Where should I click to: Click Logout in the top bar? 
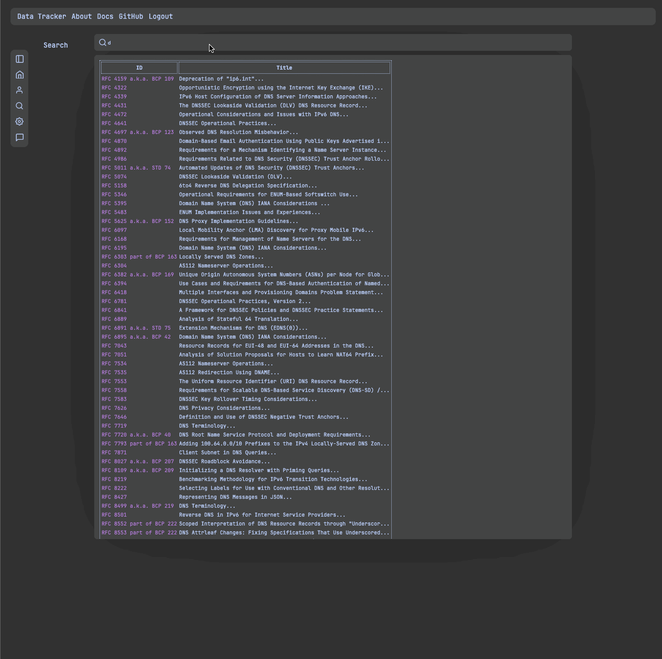tap(160, 16)
